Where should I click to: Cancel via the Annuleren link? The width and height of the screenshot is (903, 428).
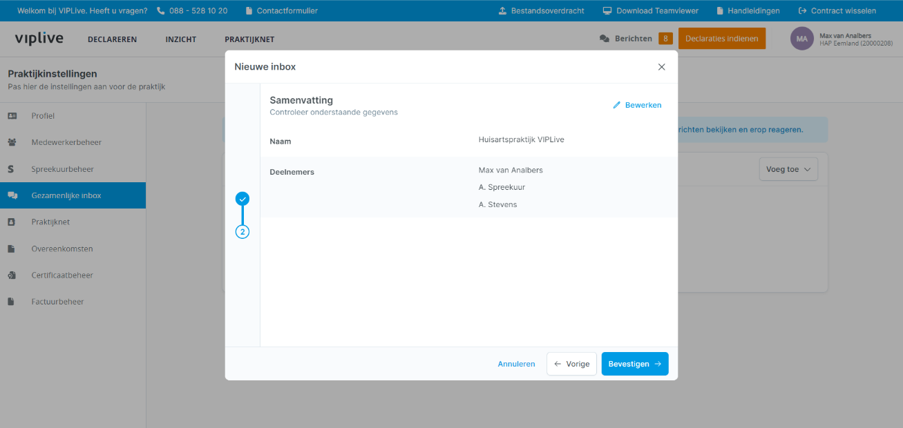tap(516, 364)
